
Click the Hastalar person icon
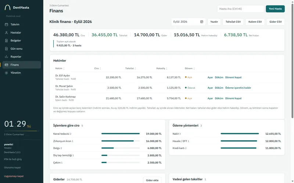pos(6,33)
